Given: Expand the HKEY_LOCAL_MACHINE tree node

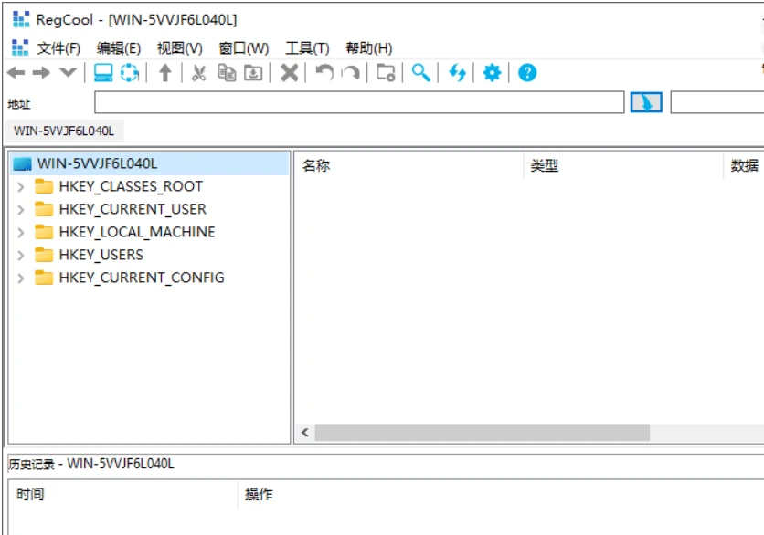Looking at the screenshot, I should tap(21, 232).
